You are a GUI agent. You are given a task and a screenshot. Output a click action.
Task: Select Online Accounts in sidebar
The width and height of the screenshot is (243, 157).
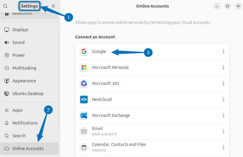click(x=29, y=149)
